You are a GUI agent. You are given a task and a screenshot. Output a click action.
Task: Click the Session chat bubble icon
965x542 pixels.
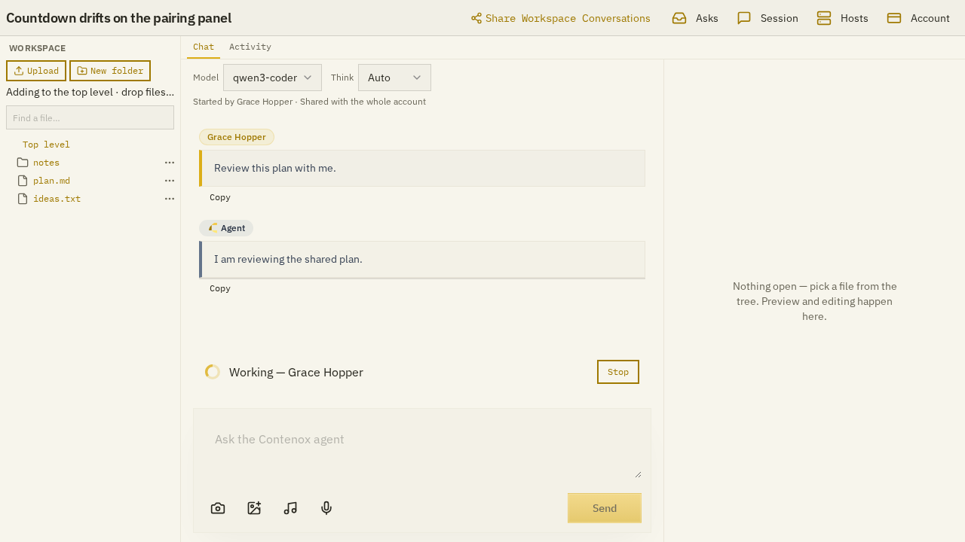pyautogui.click(x=744, y=18)
